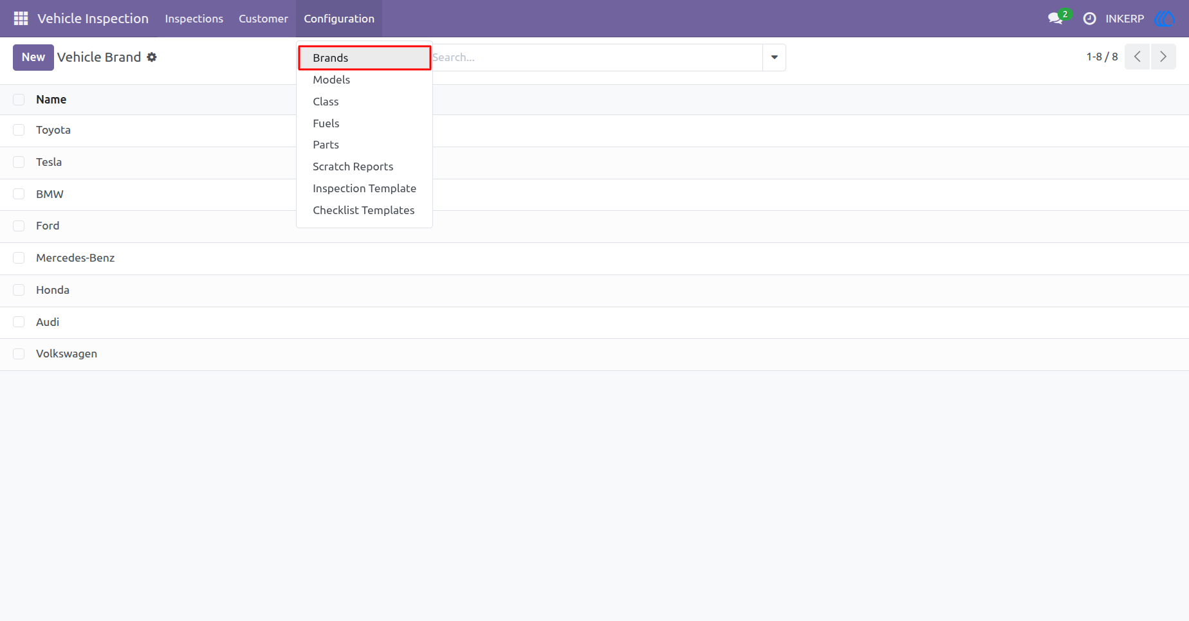Viewport: 1189px width, 621px height.
Task: Go to the next page arrow
Action: (x=1163, y=57)
